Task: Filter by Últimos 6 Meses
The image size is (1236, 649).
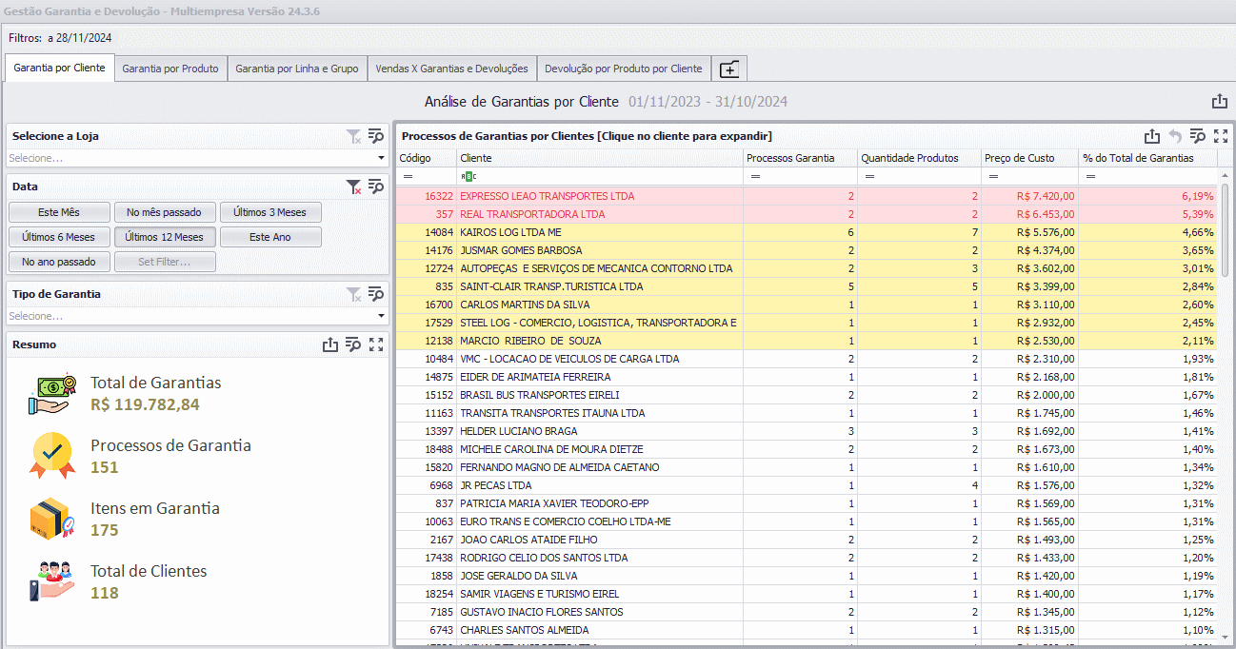Action: pos(59,237)
